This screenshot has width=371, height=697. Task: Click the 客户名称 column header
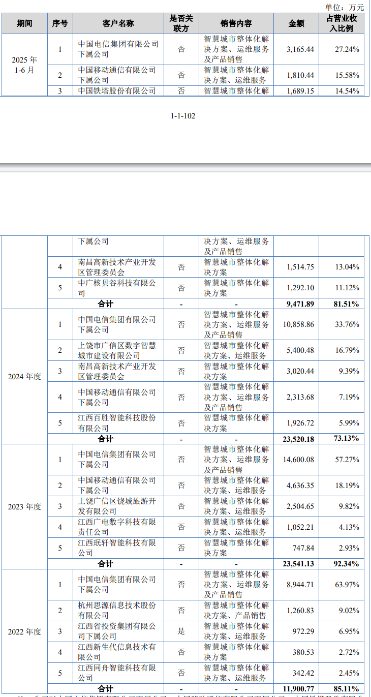(x=118, y=23)
